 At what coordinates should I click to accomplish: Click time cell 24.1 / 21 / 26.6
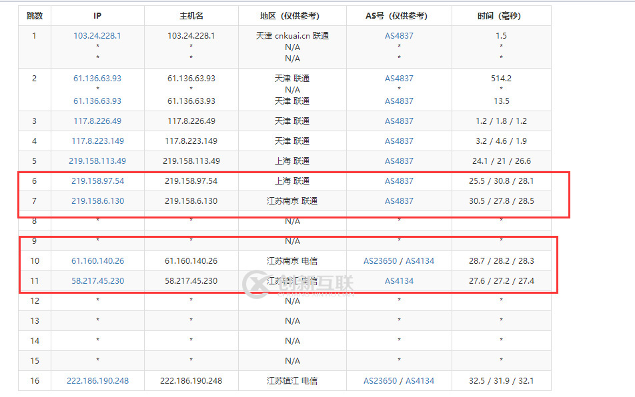pyautogui.click(x=502, y=161)
